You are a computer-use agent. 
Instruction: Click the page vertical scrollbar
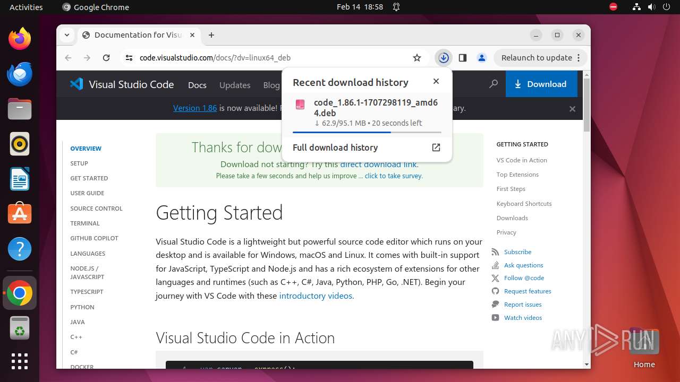(x=586, y=104)
